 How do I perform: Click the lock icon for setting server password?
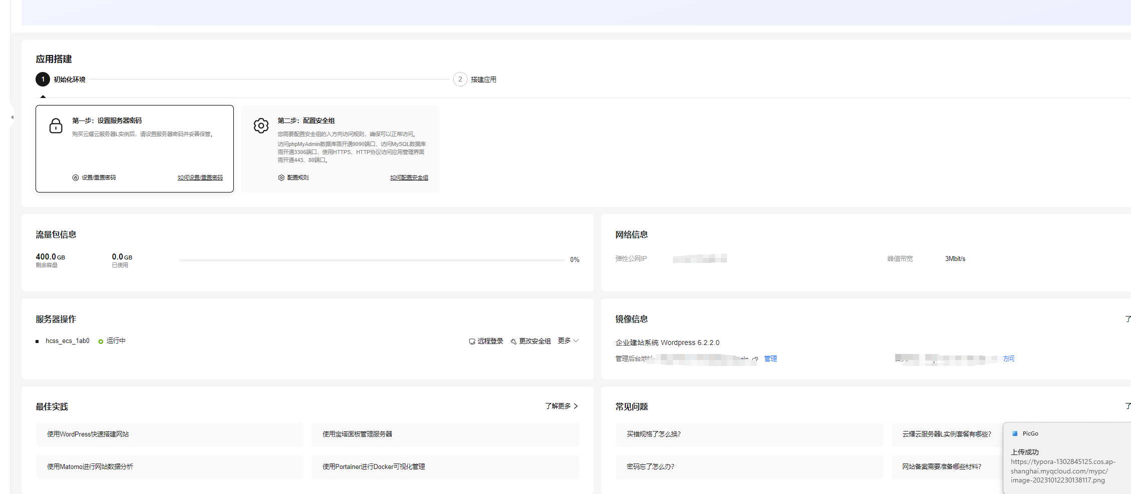coord(56,125)
